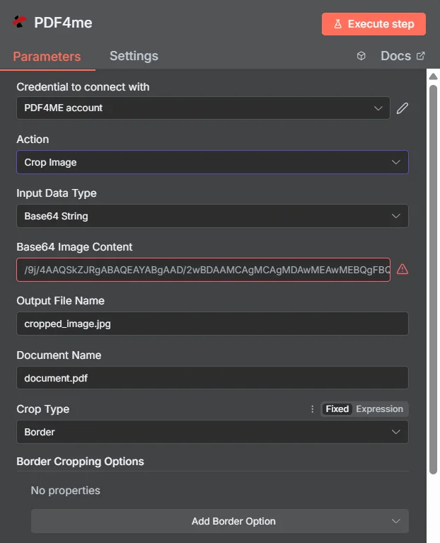
Task: Click the flask icon in Execute step
Action: tap(338, 24)
